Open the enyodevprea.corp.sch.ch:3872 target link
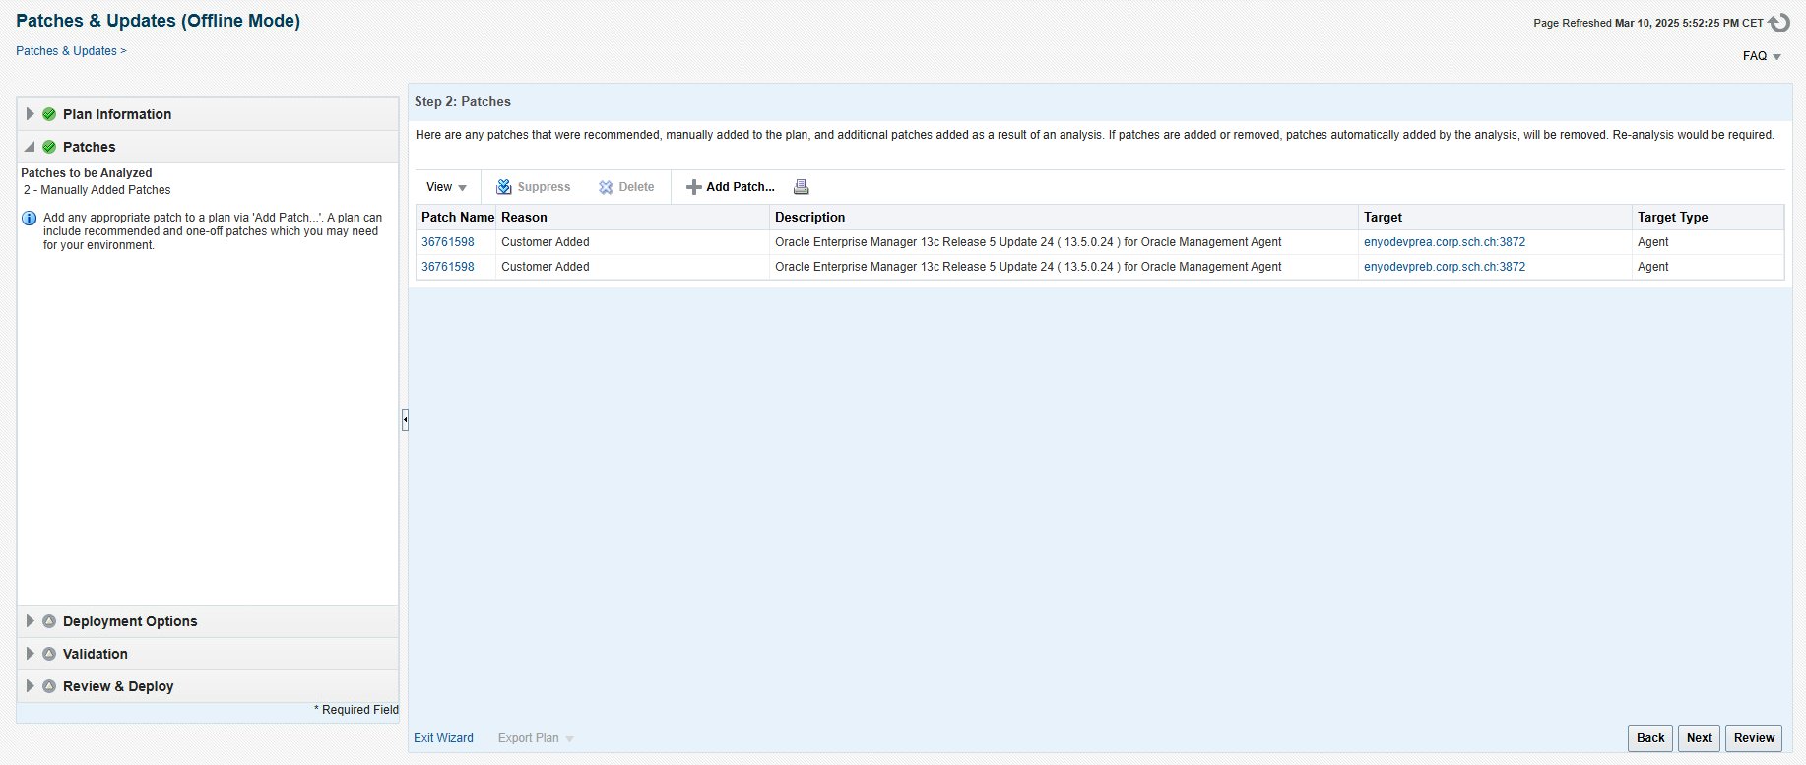This screenshot has height=765, width=1806. (1444, 242)
